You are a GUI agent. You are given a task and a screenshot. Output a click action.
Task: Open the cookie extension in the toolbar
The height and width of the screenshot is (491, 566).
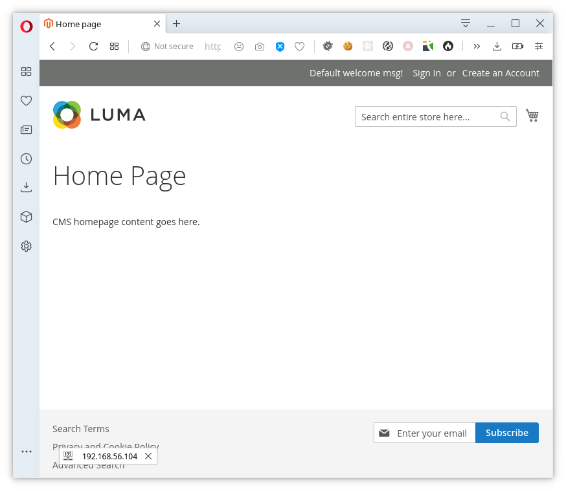coord(348,46)
